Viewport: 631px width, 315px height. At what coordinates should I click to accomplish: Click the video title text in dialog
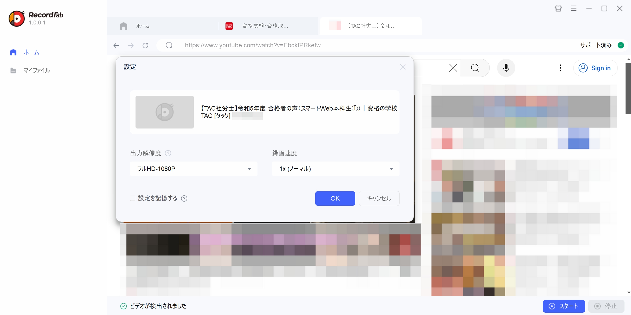coord(299,112)
